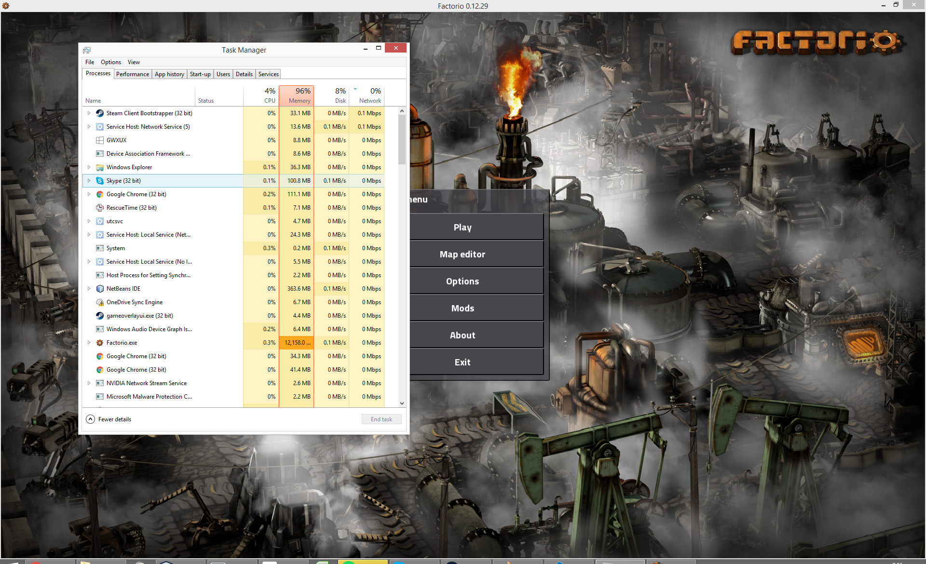Sort processes by Name column header
The height and width of the screenshot is (564, 926).
138,95
